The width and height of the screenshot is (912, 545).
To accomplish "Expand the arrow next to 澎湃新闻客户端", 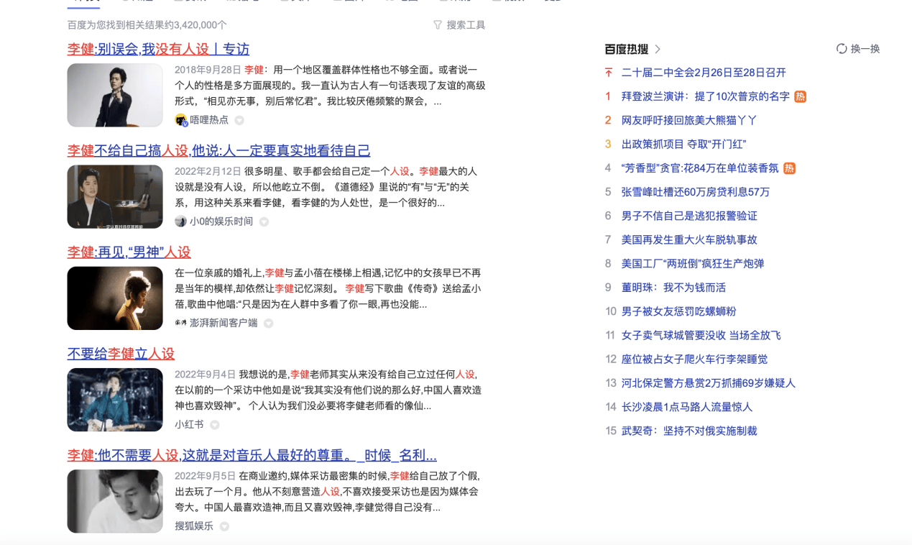I will (268, 324).
